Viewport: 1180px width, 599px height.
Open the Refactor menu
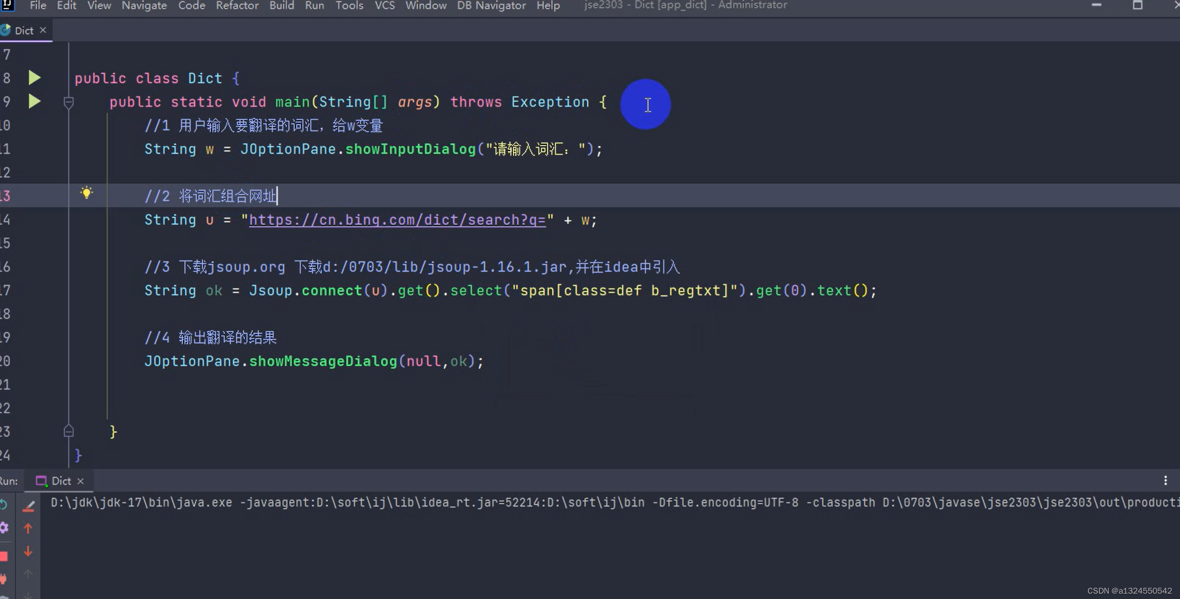(237, 6)
